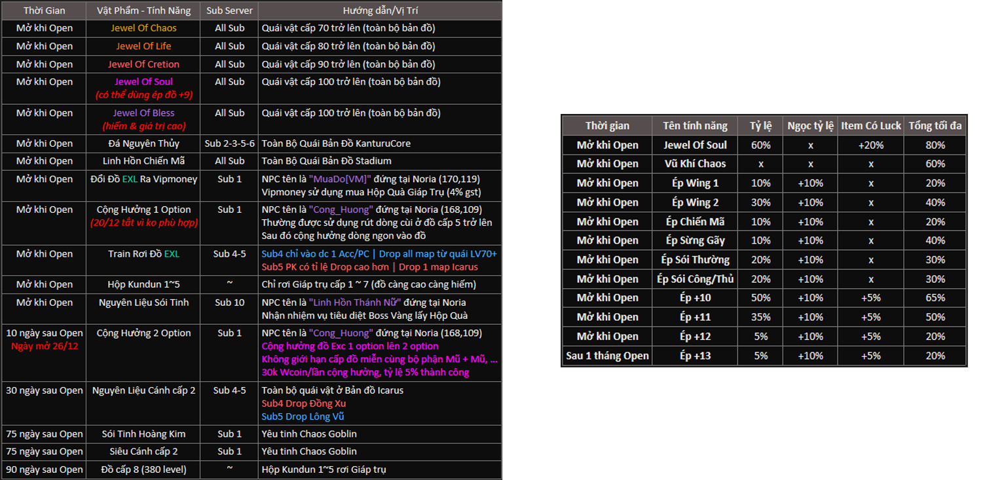
Task: Click the red Jewel Of Cretion entry
Action: click(x=143, y=64)
